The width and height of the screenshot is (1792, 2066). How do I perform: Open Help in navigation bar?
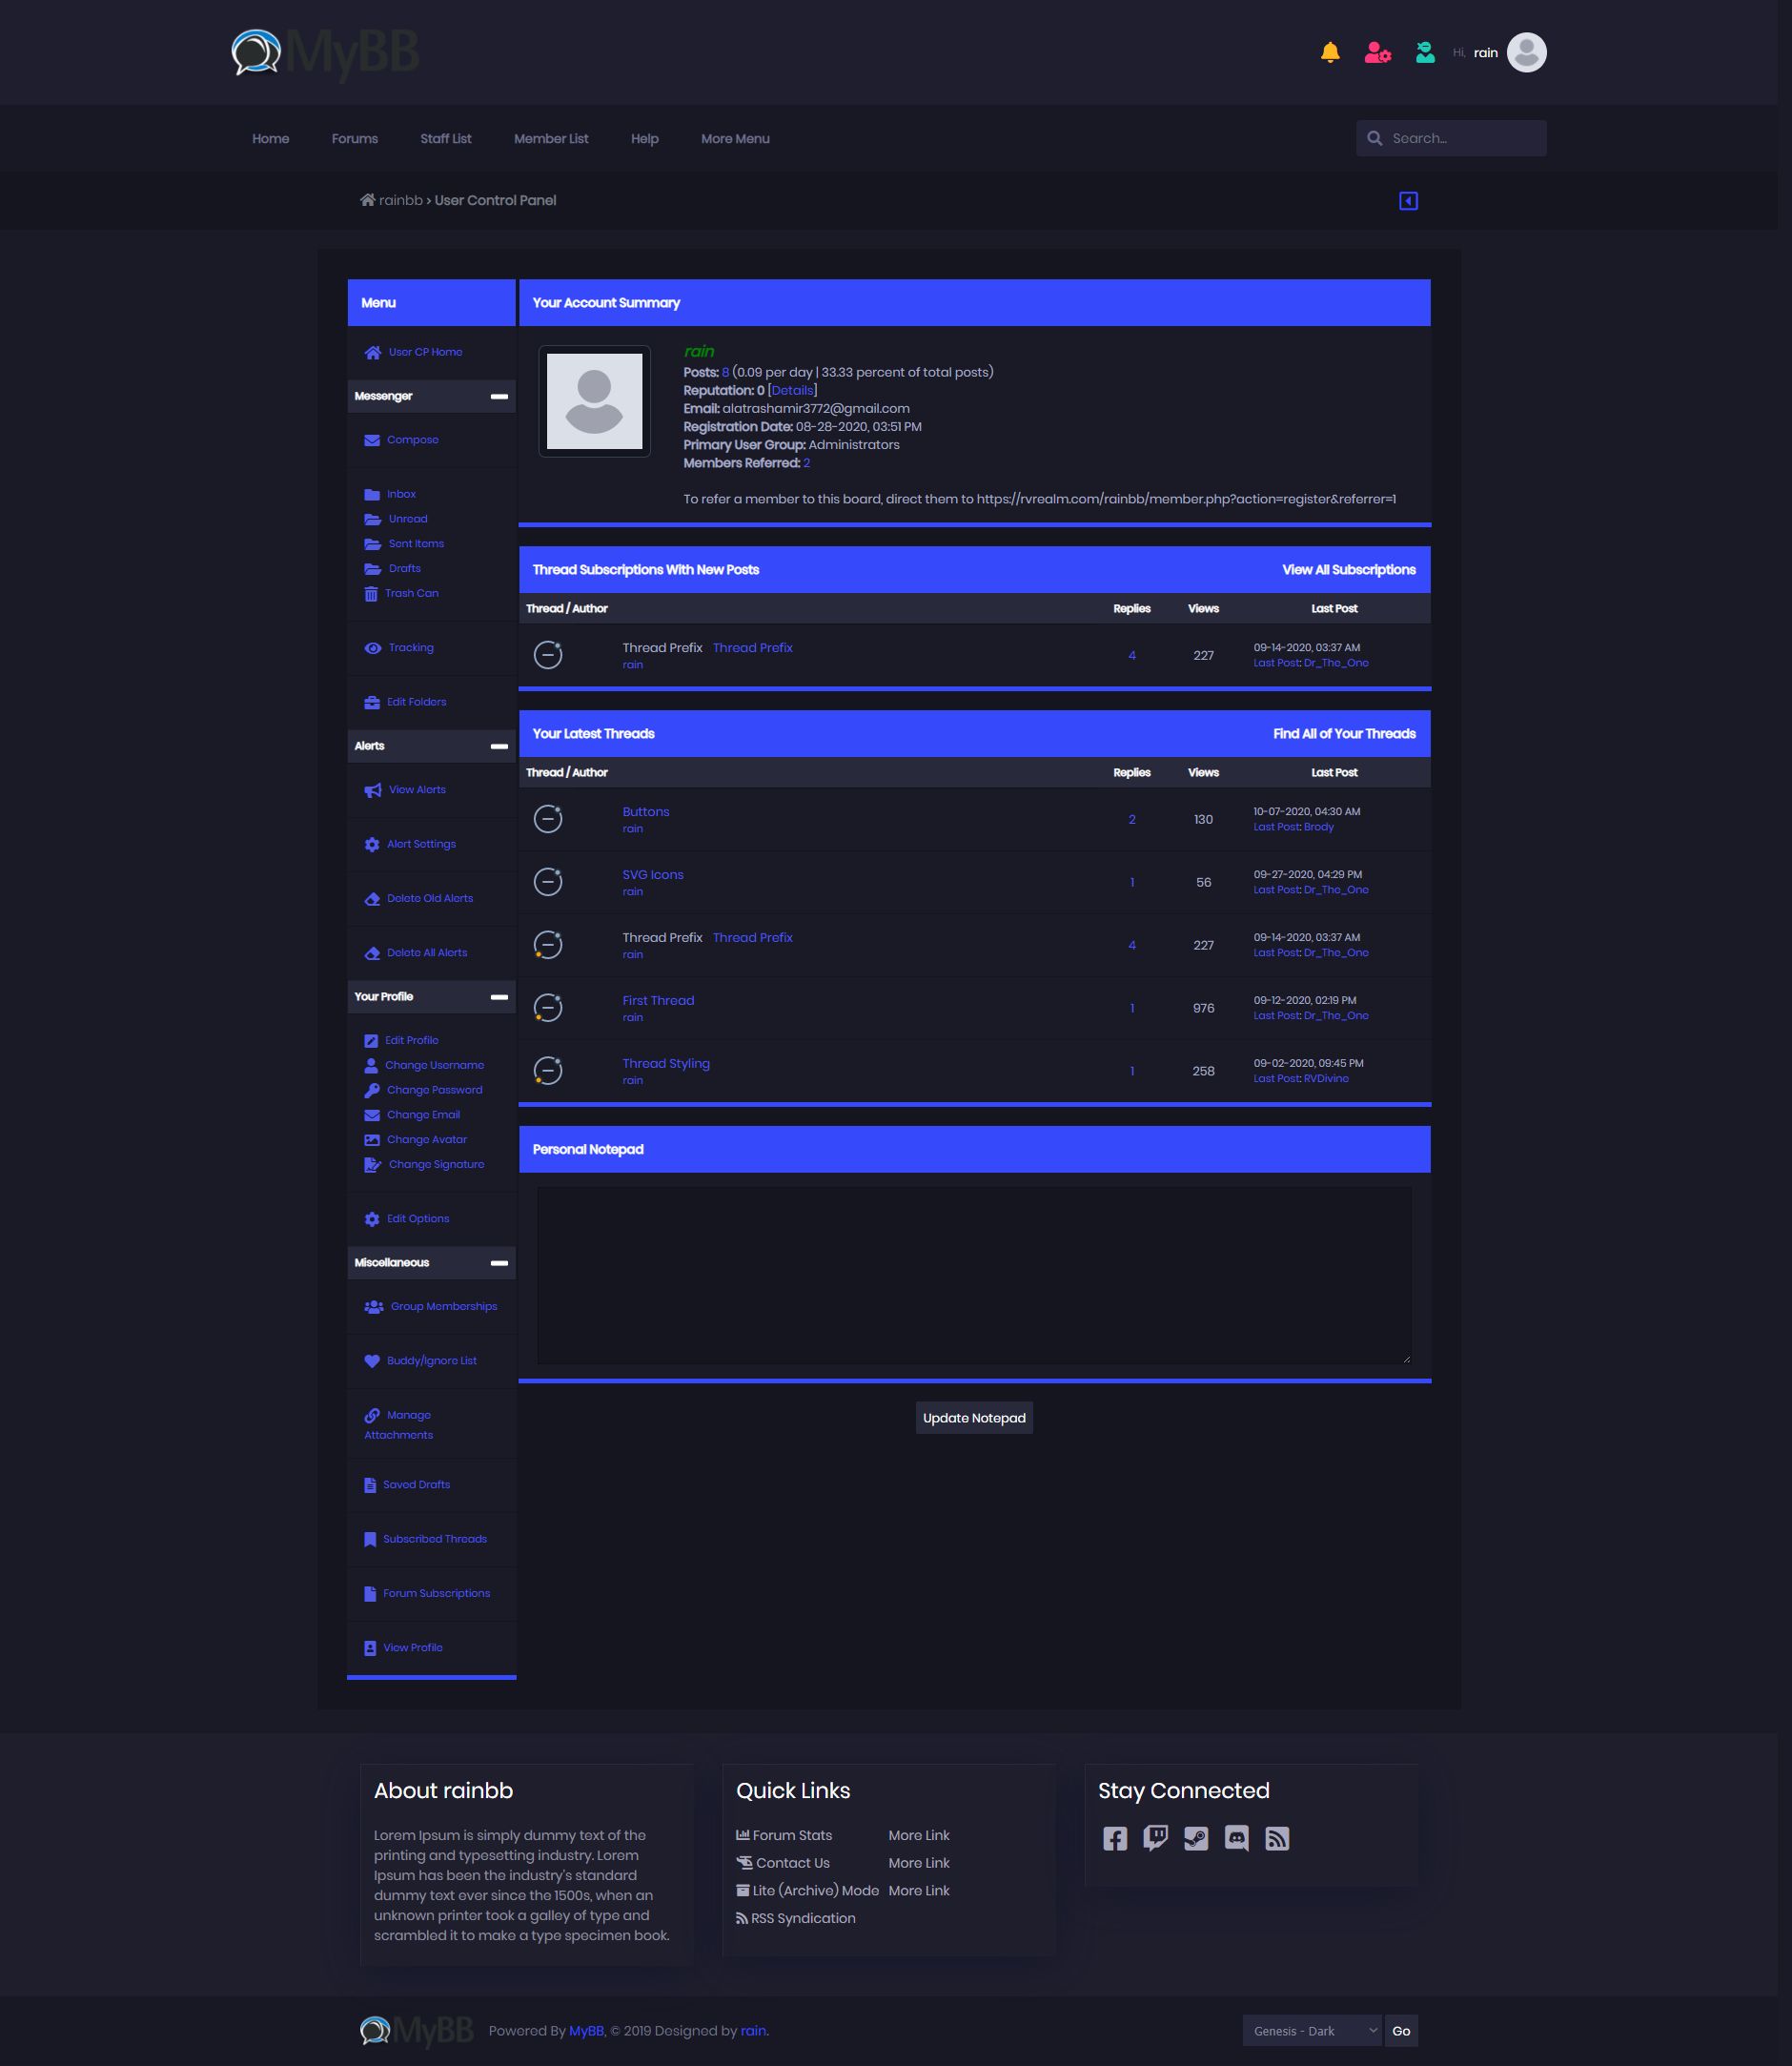[x=645, y=139]
